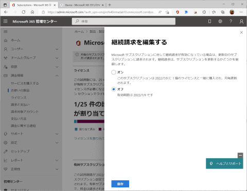
Task: Open 請求と支払い in navigation
Action: coord(20,105)
